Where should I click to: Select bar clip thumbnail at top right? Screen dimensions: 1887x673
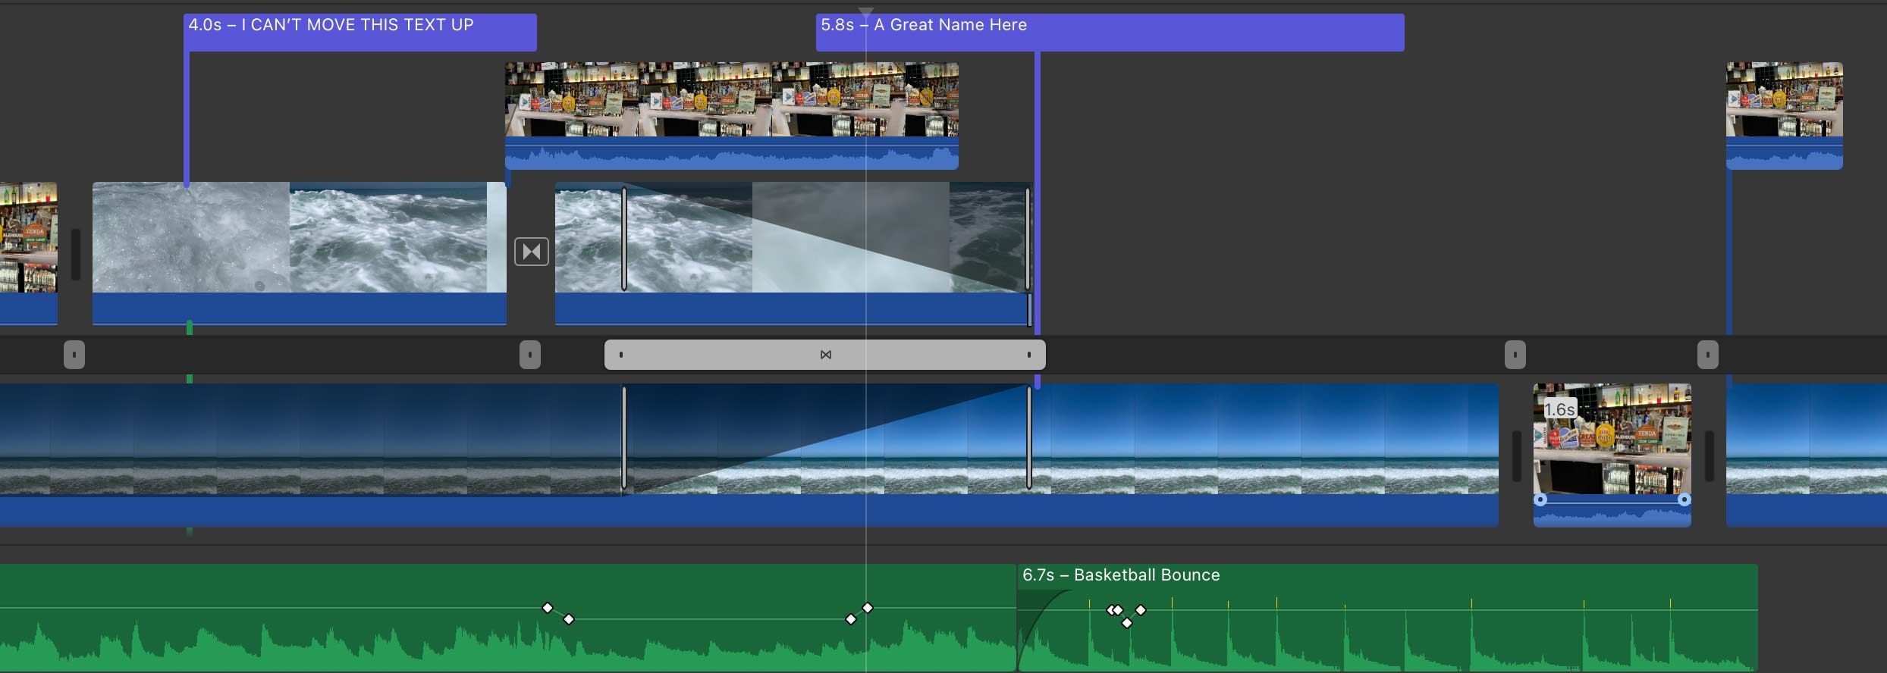tap(1785, 99)
